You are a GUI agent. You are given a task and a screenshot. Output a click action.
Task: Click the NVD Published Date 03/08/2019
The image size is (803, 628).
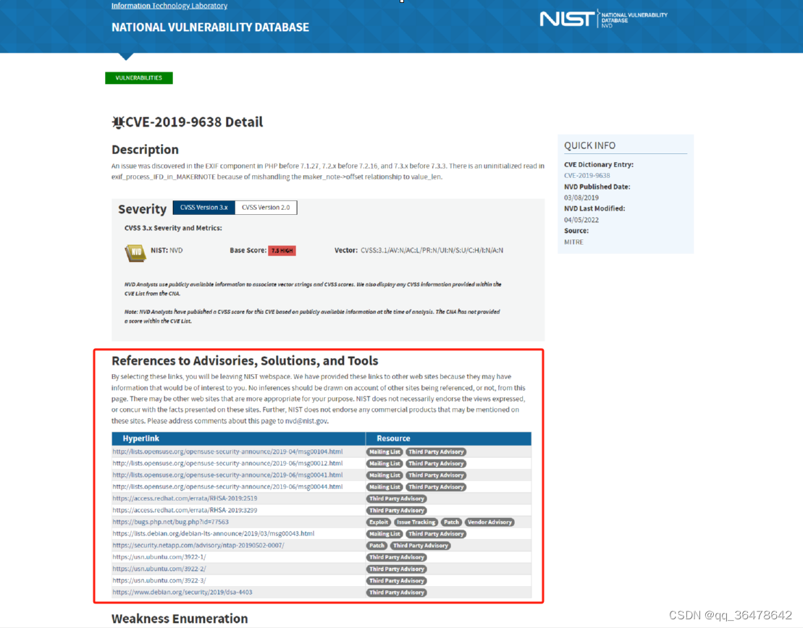pyautogui.click(x=581, y=198)
